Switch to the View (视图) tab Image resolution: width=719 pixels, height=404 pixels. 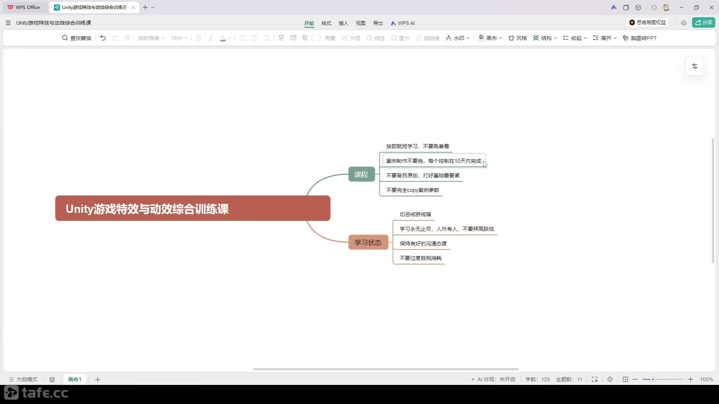click(x=361, y=23)
